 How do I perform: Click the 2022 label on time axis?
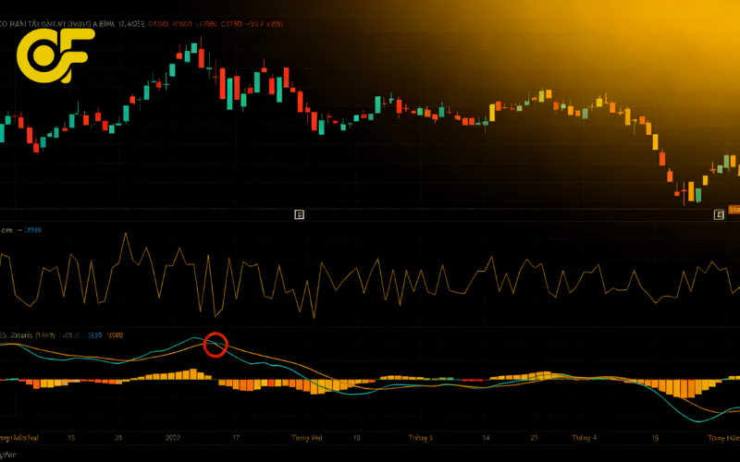tap(175, 437)
